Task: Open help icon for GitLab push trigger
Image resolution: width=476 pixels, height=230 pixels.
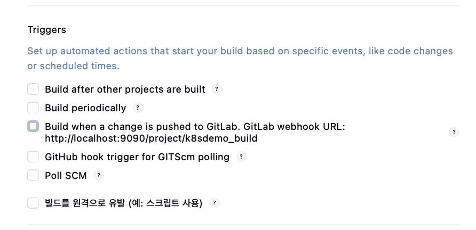Action: click(454, 133)
